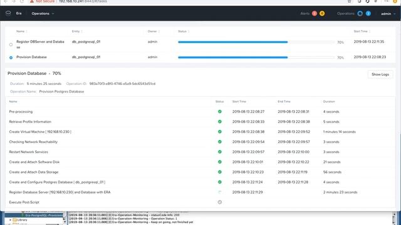Click the Register DBServer progress bar
Screen dimensions: 401x225
coord(256,42)
